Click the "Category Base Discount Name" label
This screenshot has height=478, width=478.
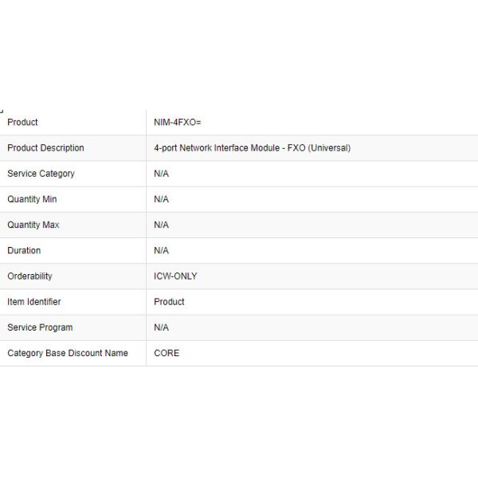(x=68, y=353)
